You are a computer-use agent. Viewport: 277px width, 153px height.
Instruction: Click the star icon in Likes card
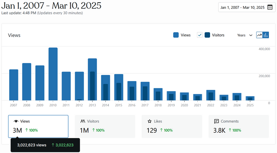click(x=149, y=121)
